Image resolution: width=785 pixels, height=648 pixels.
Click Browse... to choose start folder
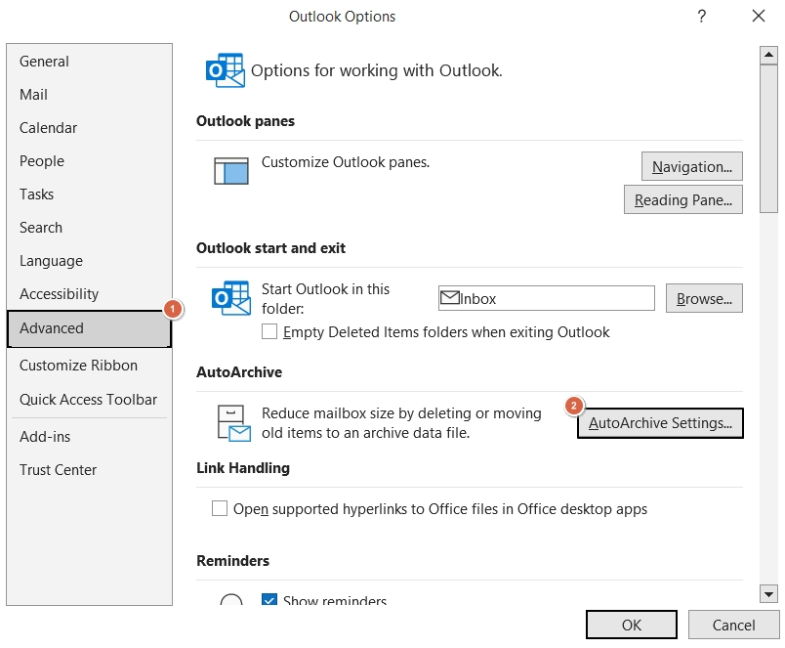click(704, 298)
